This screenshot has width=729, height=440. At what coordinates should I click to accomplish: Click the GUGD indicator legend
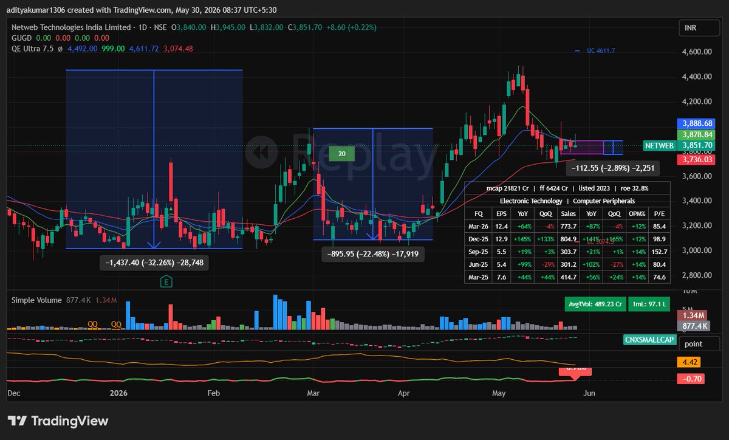click(22, 38)
